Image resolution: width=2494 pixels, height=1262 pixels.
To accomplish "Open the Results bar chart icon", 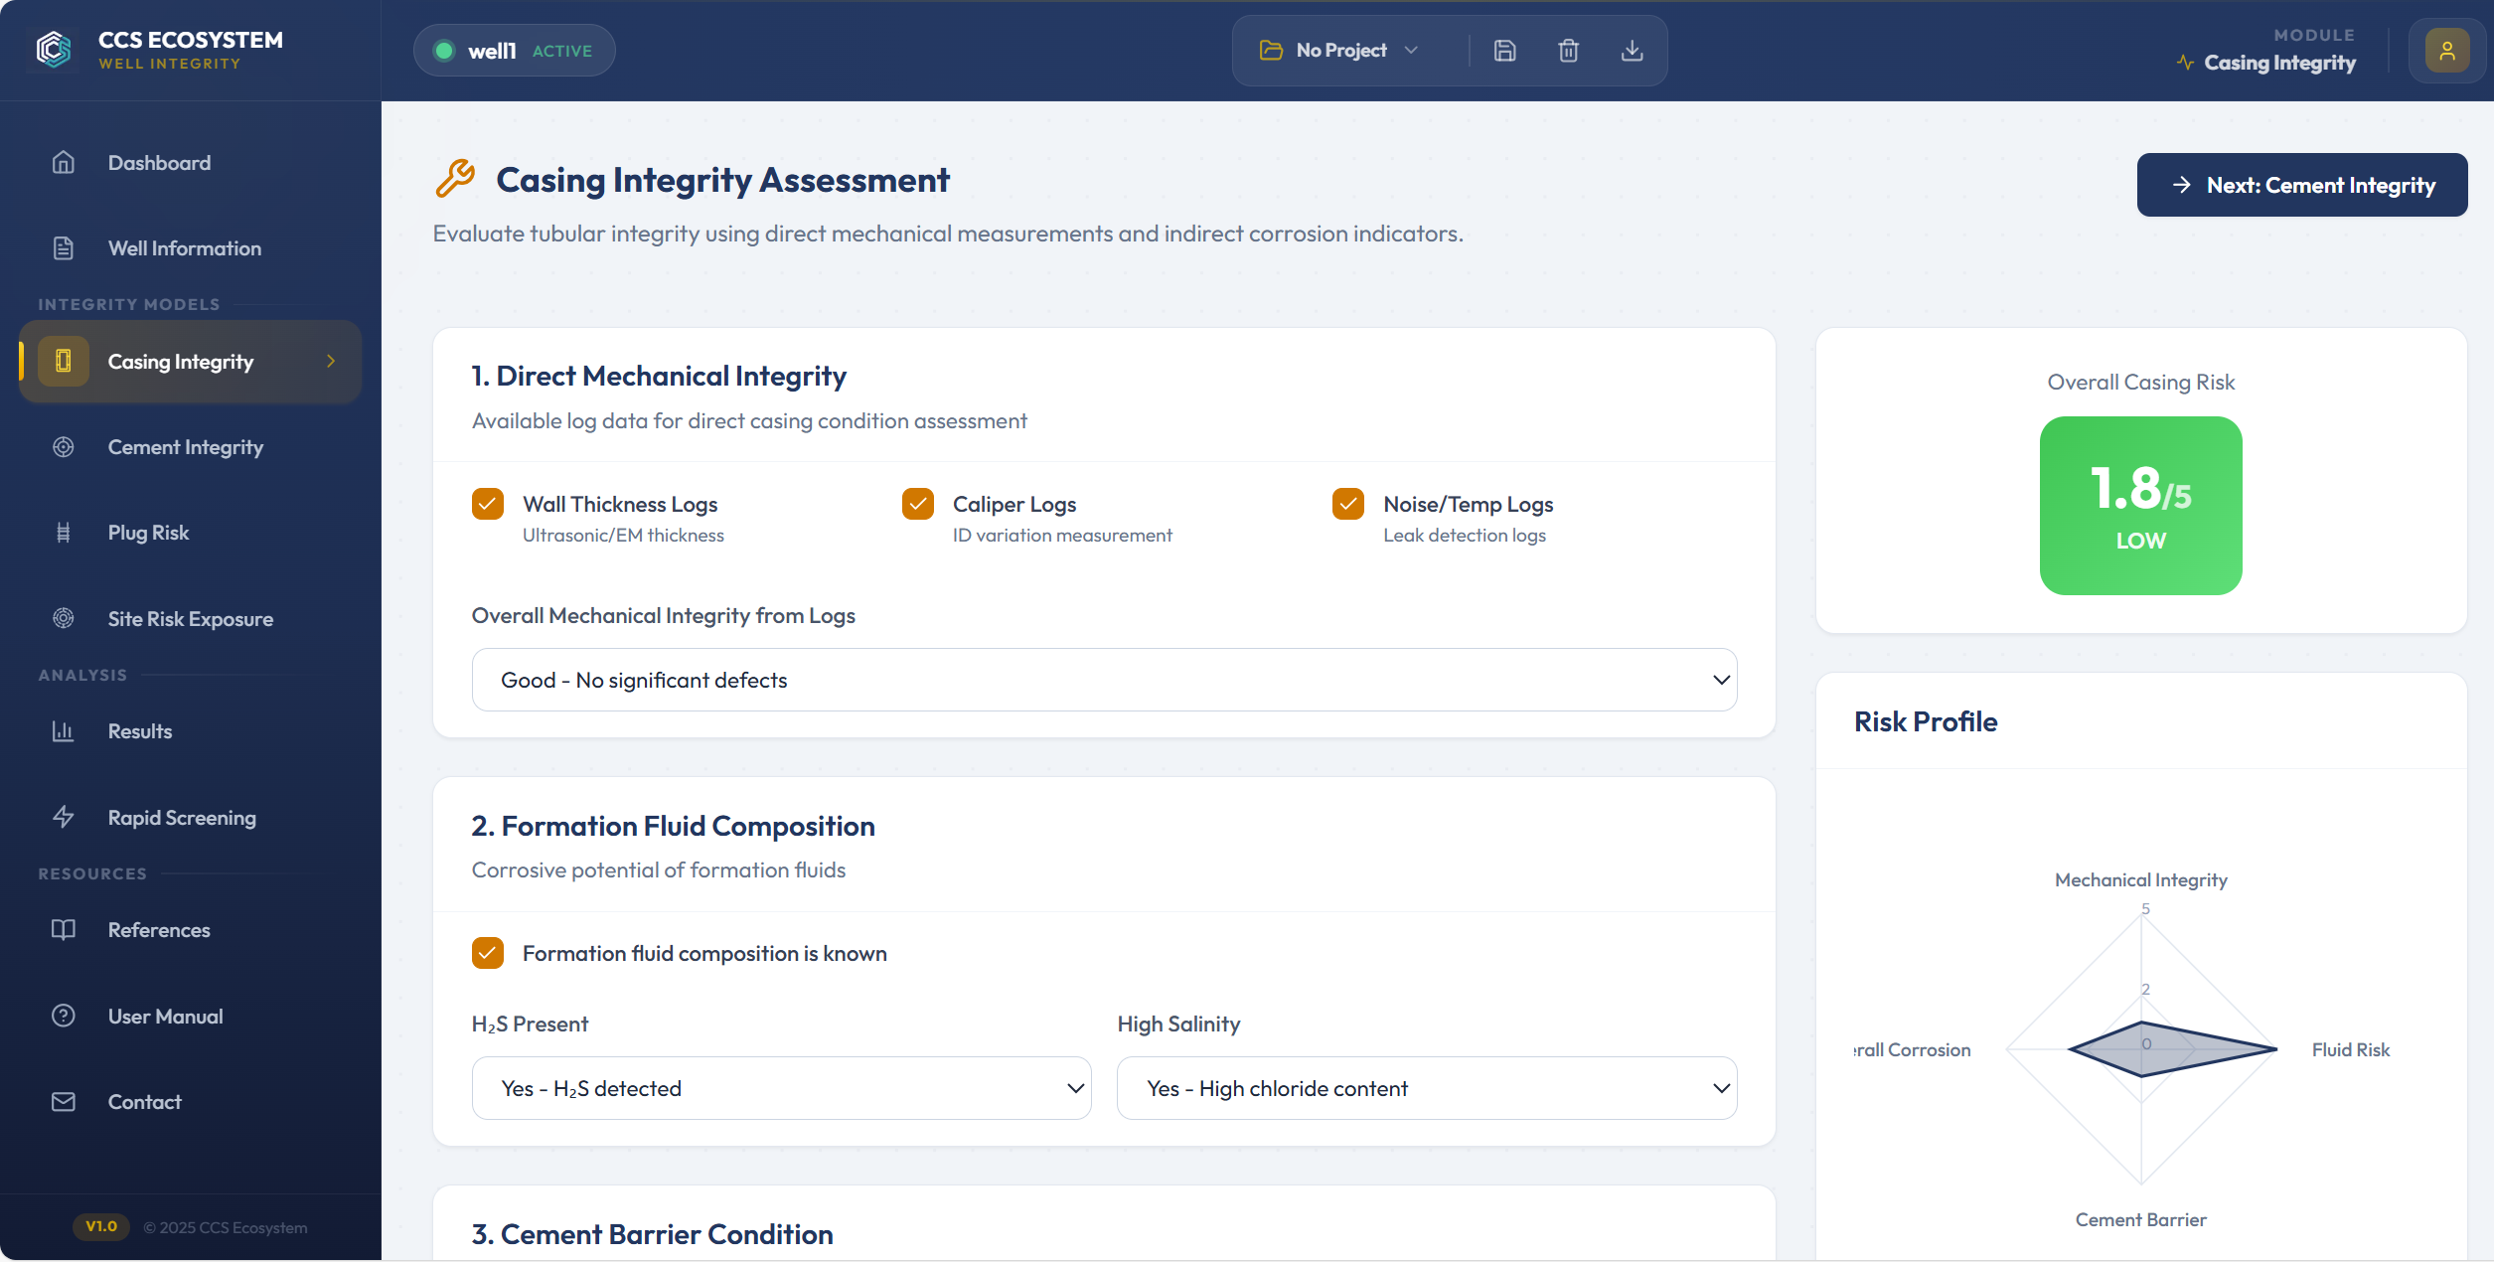I will [x=64, y=730].
